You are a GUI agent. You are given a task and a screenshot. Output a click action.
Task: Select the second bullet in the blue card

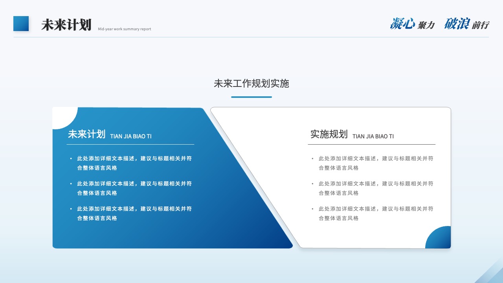(131, 188)
